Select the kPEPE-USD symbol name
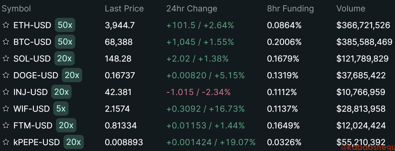The image size is (395, 151). click(36, 142)
